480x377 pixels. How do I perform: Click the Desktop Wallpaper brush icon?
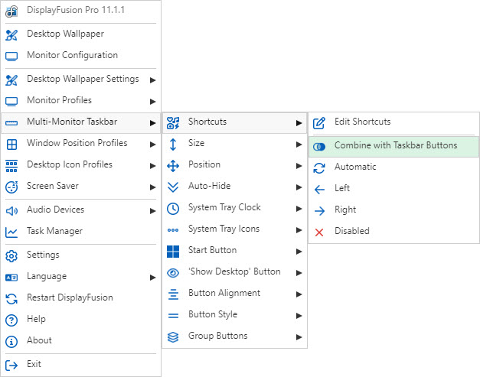click(11, 35)
